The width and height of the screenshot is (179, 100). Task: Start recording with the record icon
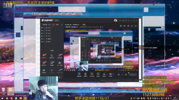tap(119, 75)
